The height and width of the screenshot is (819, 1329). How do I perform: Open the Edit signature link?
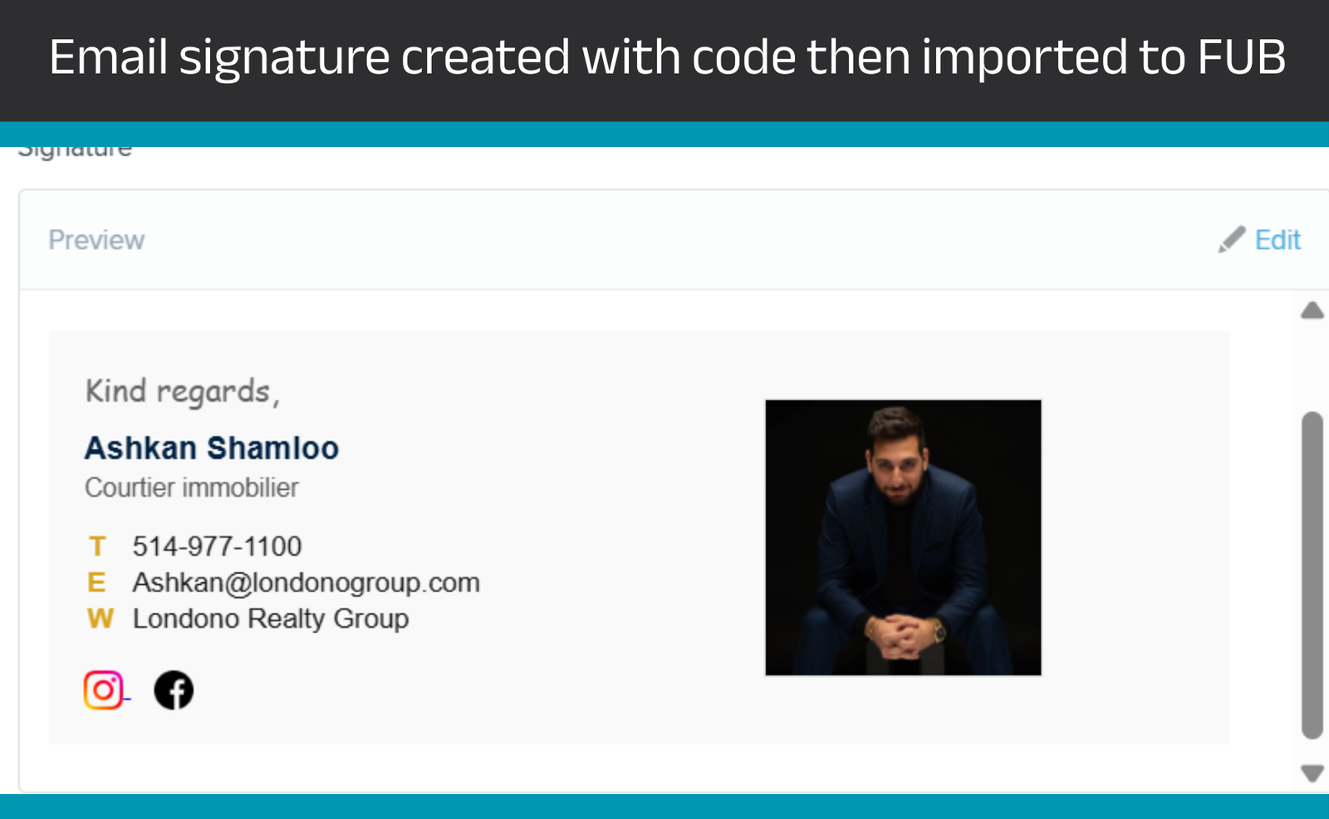tap(1278, 240)
